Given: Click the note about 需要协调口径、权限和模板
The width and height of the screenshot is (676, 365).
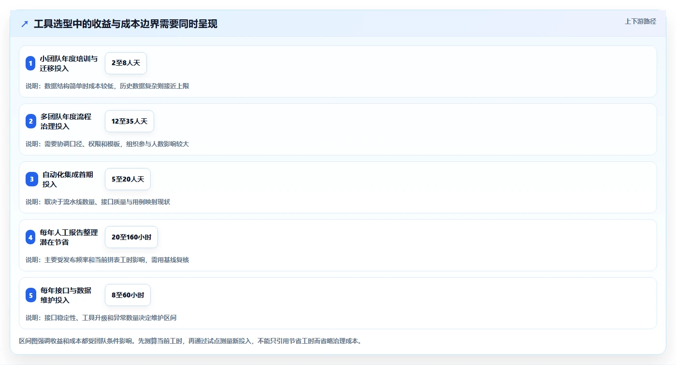Looking at the screenshot, I should [107, 144].
